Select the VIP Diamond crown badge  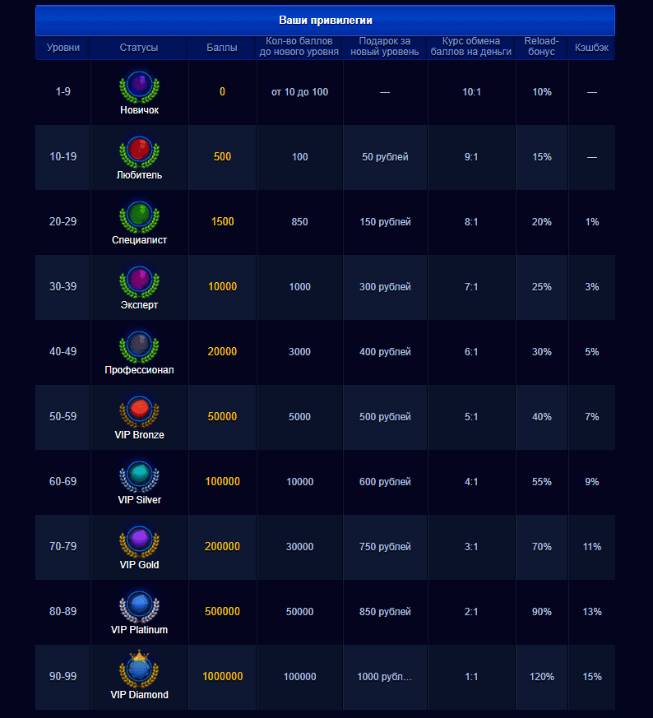139,669
